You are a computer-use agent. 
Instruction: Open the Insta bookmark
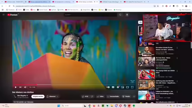pos(33,10)
